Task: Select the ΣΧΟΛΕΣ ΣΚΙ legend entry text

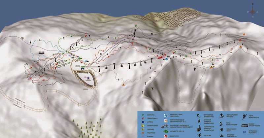Action: [181, 126]
